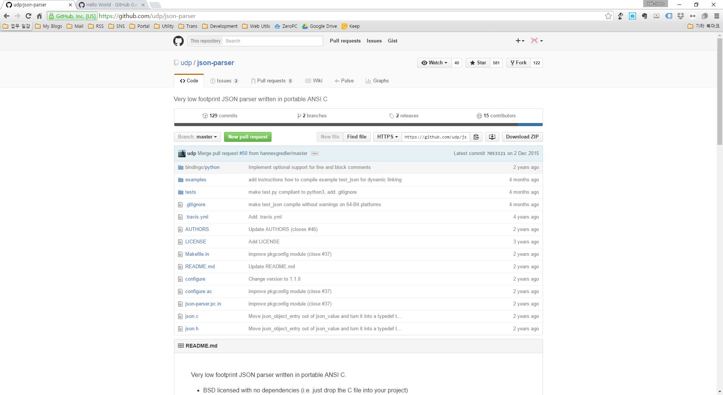The height and width of the screenshot is (395, 723).
Task: Open the json.h file
Action: pos(192,329)
